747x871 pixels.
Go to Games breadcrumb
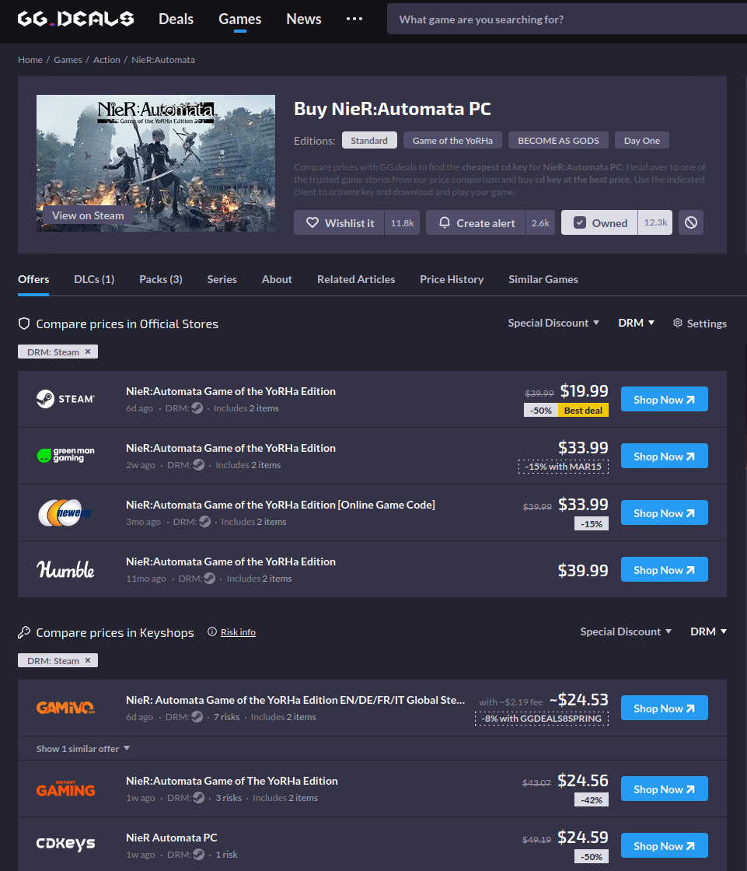tap(68, 59)
